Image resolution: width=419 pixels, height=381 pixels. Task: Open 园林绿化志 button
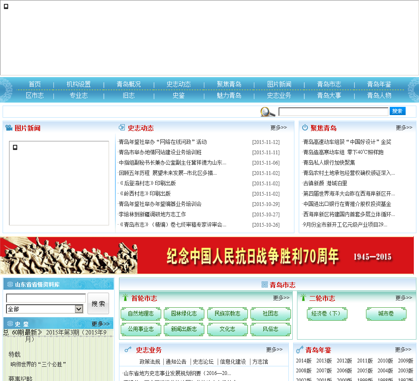(x=184, y=314)
